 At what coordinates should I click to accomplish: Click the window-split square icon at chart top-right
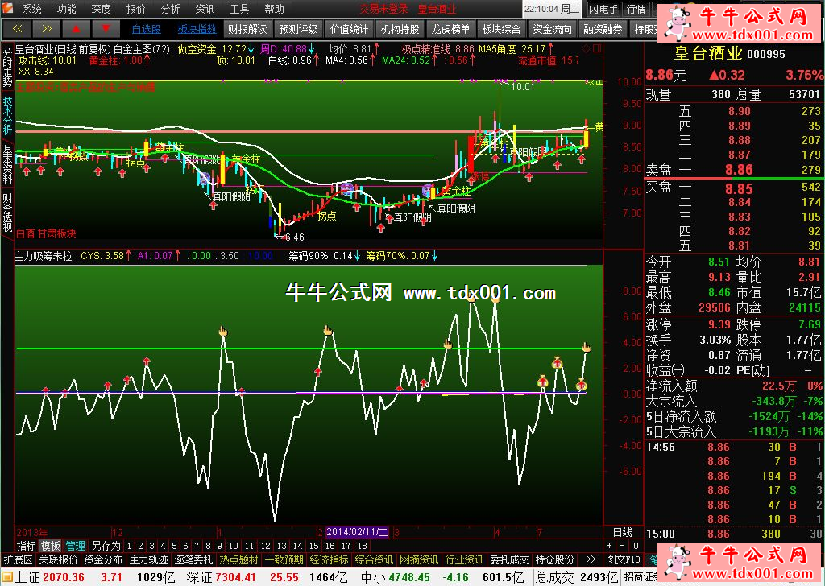click(x=597, y=49)
